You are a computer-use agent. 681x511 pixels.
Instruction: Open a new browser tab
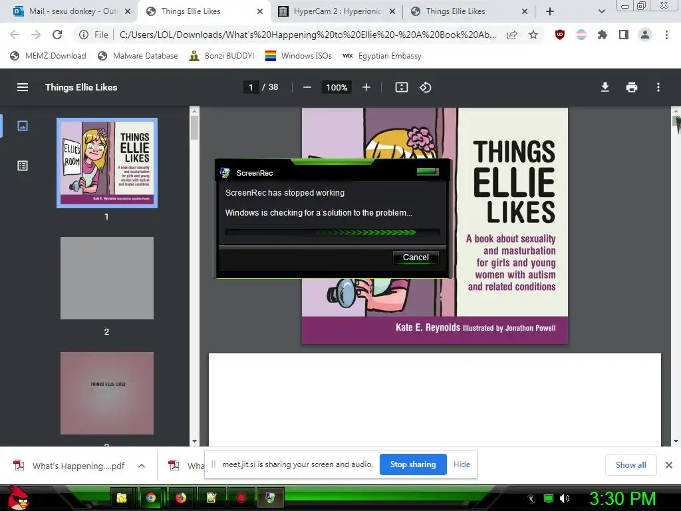pyautogui.click(x=550, y=11)
